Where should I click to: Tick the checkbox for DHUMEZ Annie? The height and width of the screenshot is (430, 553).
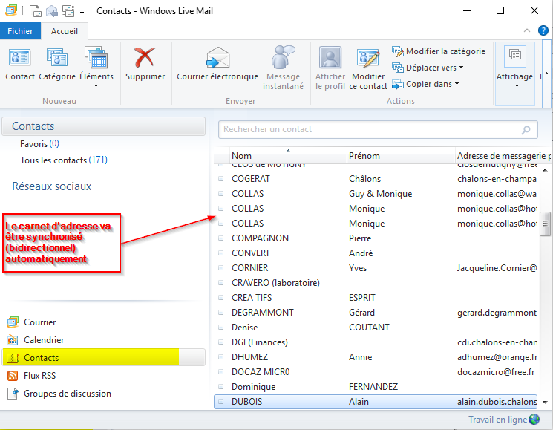tap(220, 357)
